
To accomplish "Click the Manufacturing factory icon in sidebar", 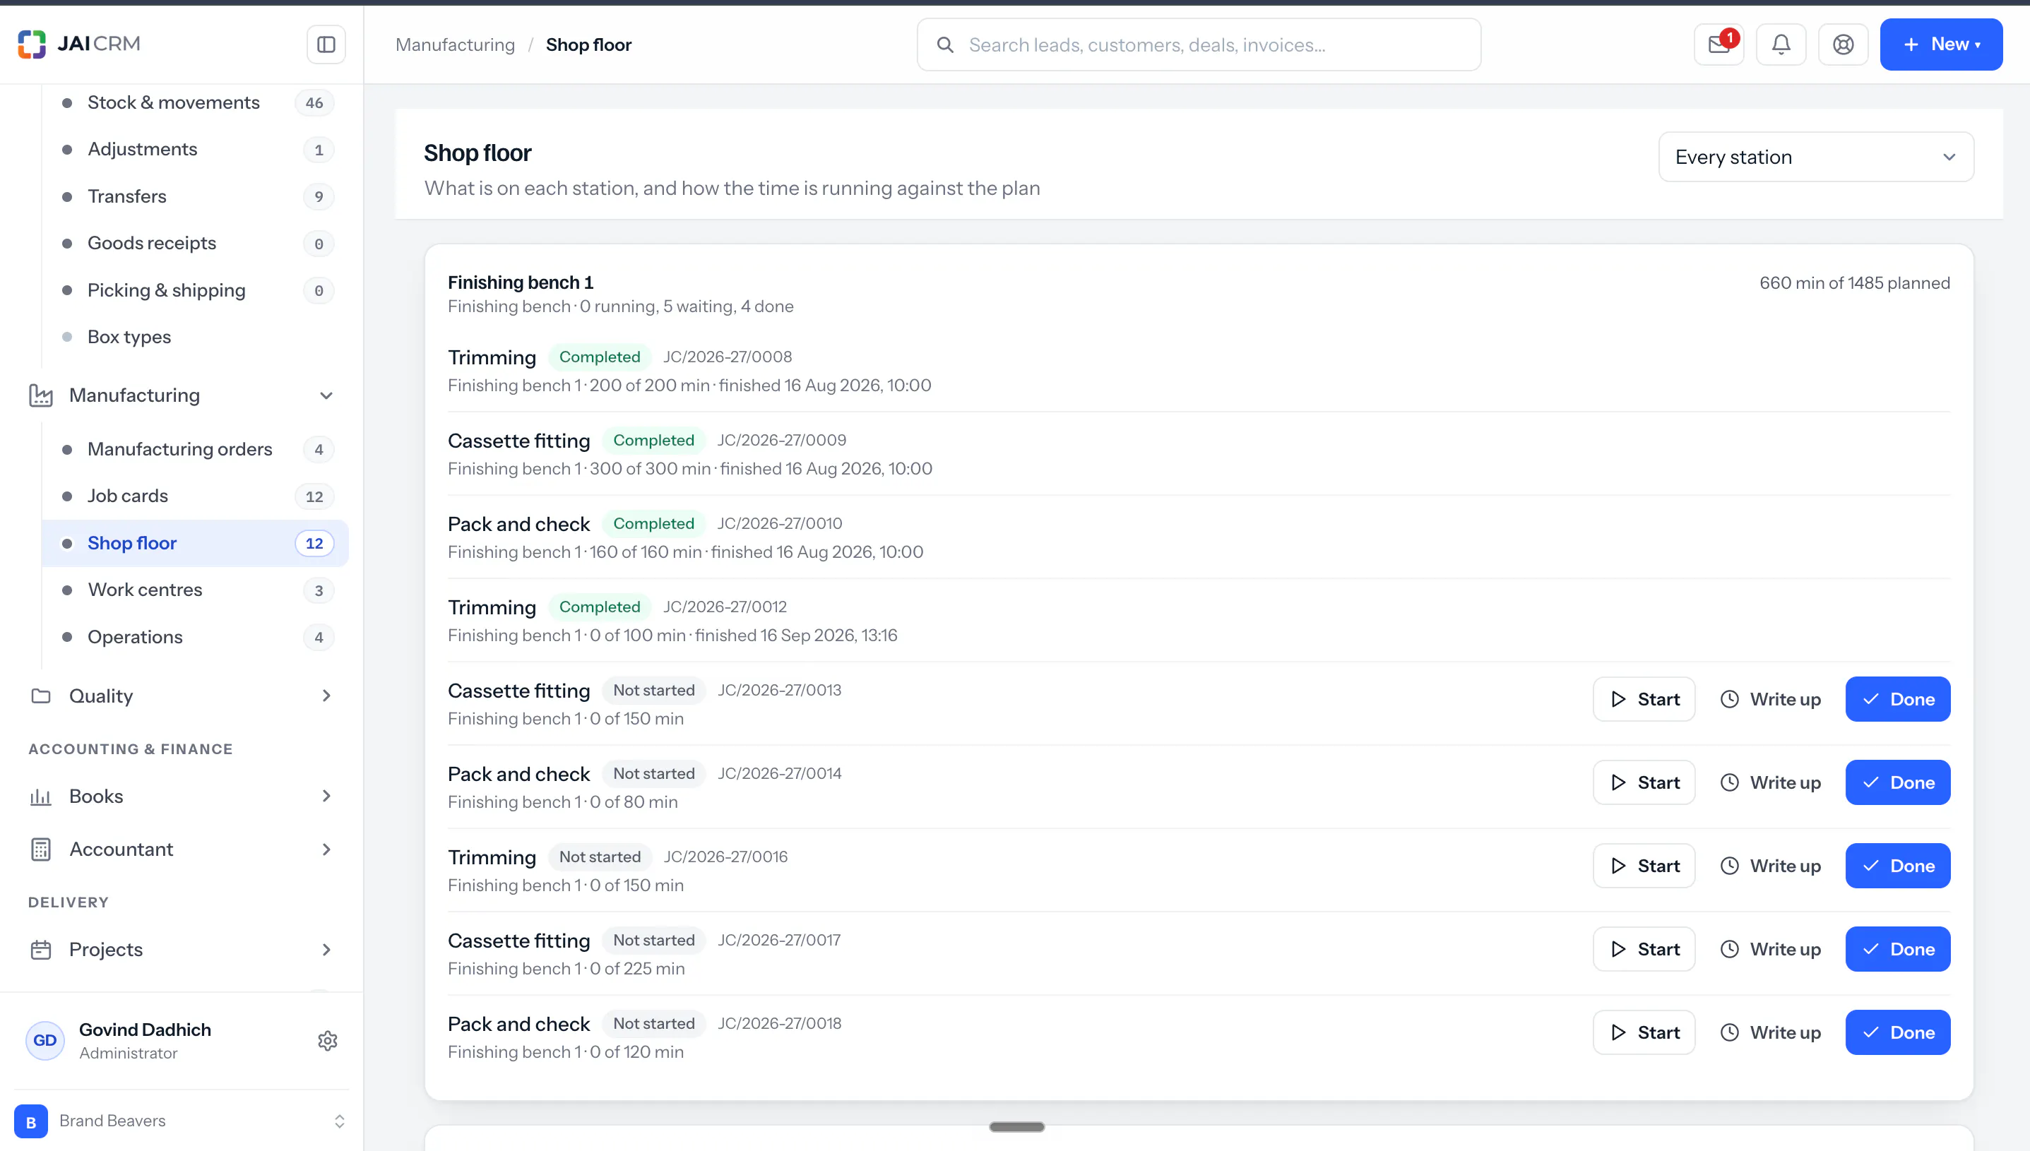I will click(40, 395).
